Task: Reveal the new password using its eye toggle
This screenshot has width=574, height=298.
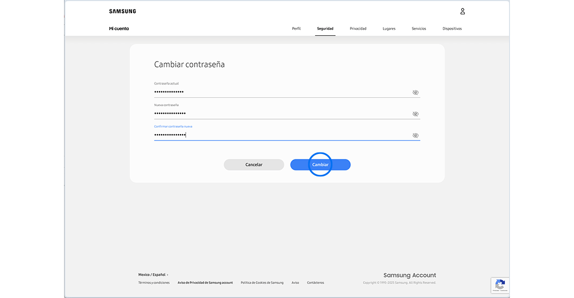Action: pyautogui.click(x=415, y=114)
